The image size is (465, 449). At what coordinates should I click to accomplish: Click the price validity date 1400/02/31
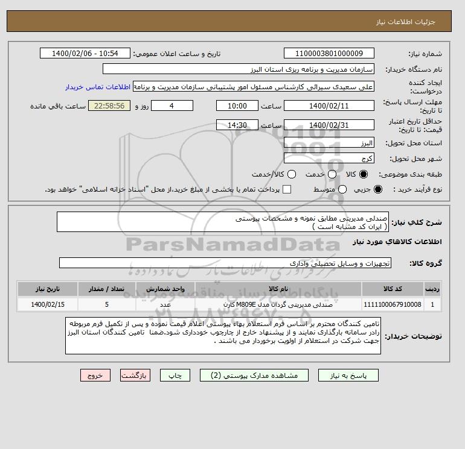pyautogui.click(x=329, y=125)
